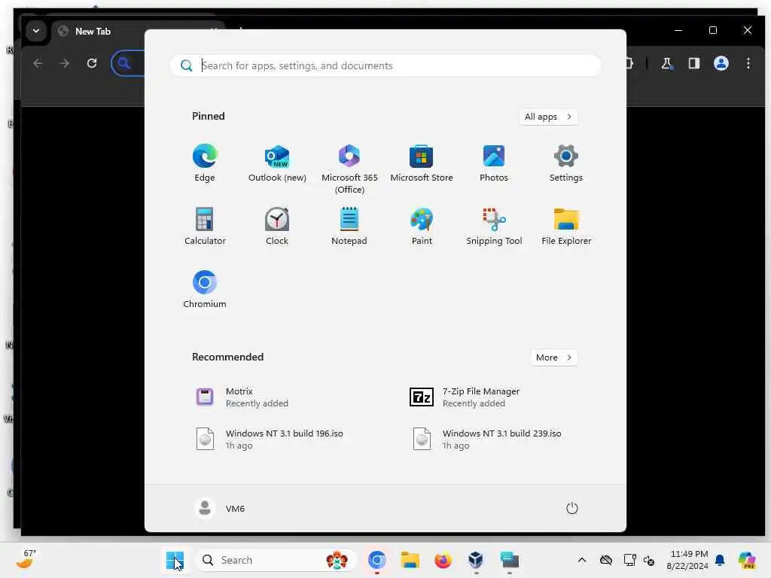
Task: Open Edge from pinned apps
Action: coord(205,163)
